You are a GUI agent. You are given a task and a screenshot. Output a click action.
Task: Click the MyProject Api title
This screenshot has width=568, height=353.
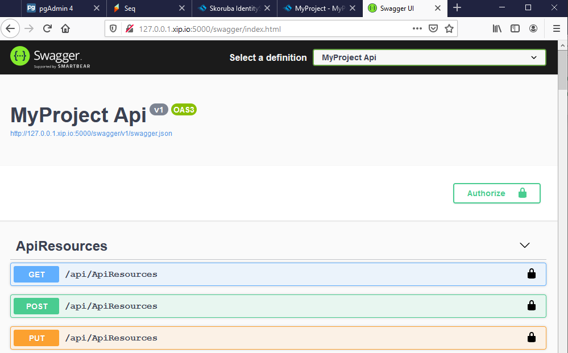coord(78,115)
